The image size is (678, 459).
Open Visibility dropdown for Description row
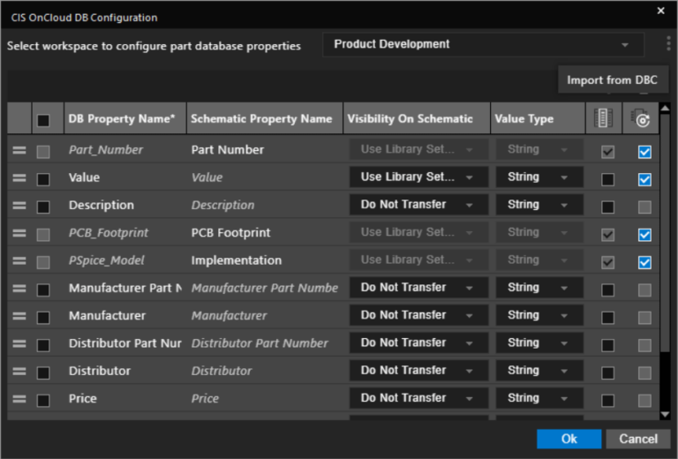click(x=418, y=205)
